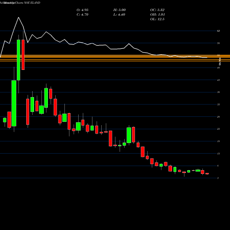Click the 33 price axis label
This screenshot has height=230, width=230.
click(x=218, y=104)
